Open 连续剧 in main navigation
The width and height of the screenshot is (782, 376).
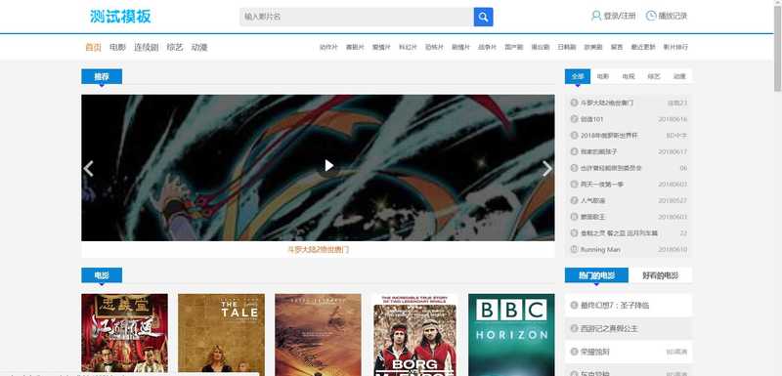coord(146,47)
